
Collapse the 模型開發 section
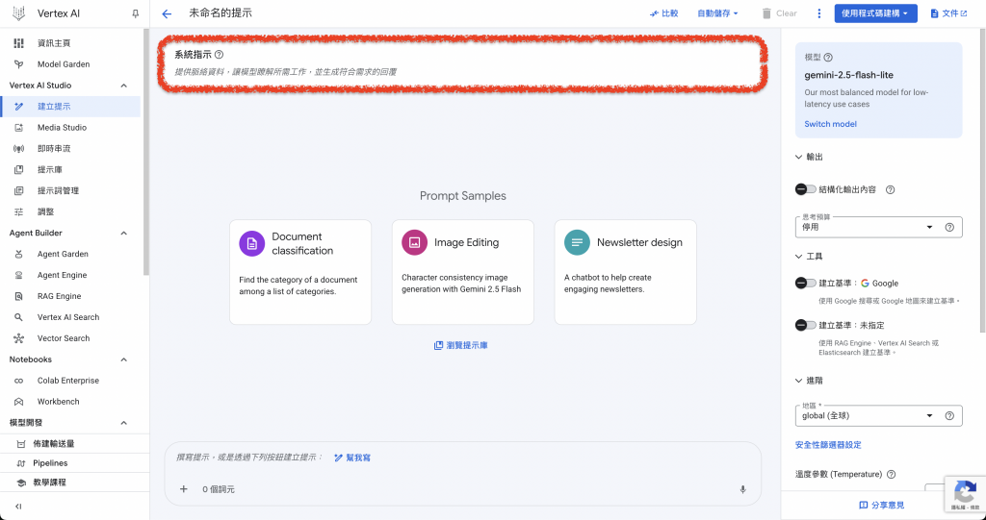point(124,423)
